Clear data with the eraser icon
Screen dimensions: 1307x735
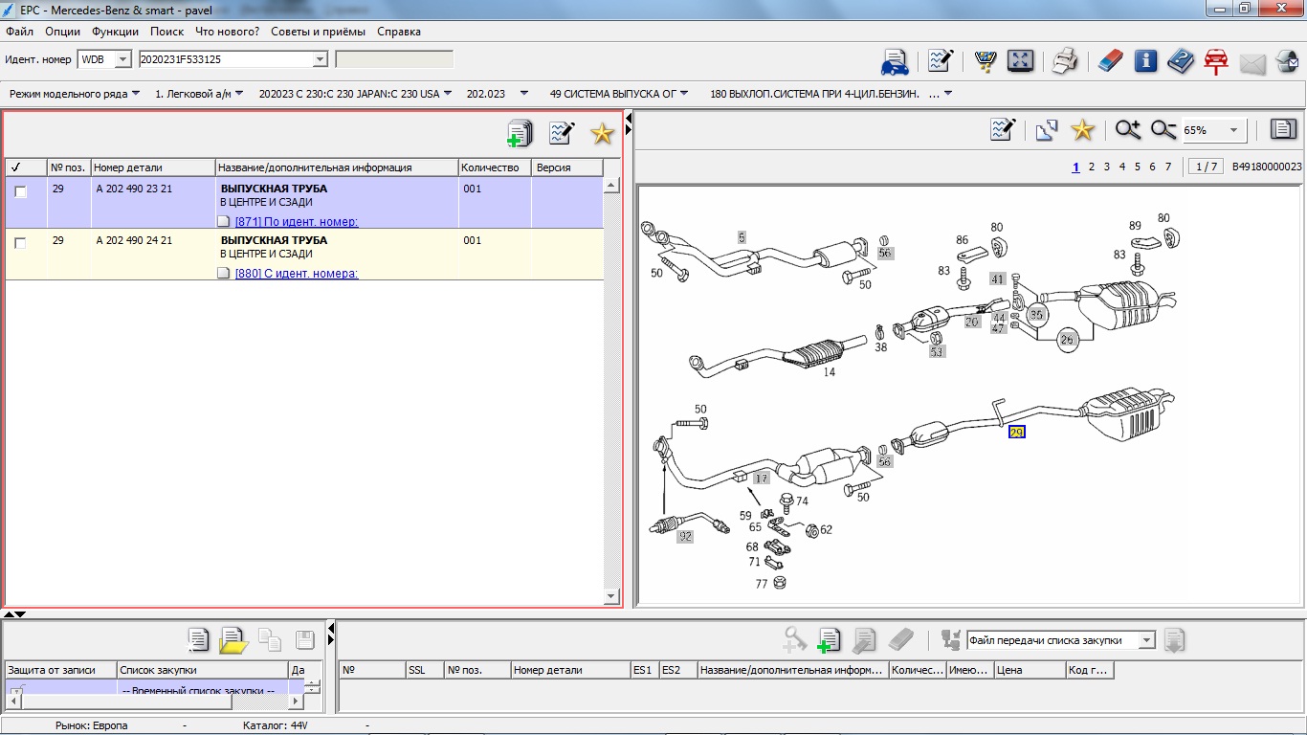1109,61
